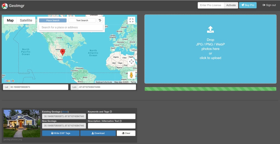Click the search history icon button
280x144 pixels.
pos(100,20)
